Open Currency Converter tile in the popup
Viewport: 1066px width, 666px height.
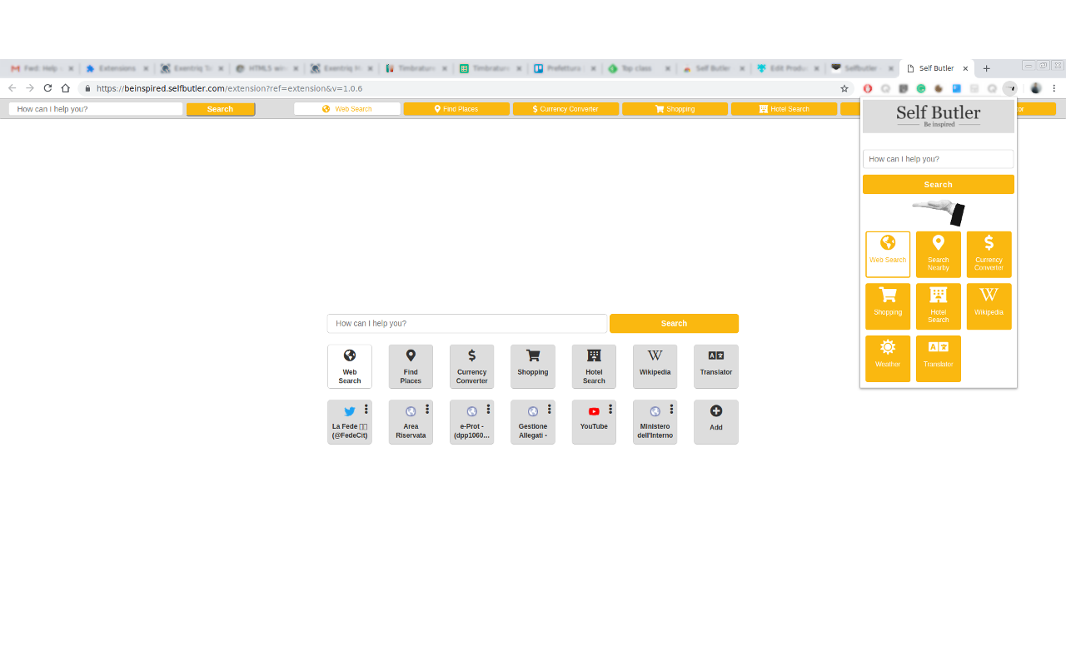tap(989, 255)
